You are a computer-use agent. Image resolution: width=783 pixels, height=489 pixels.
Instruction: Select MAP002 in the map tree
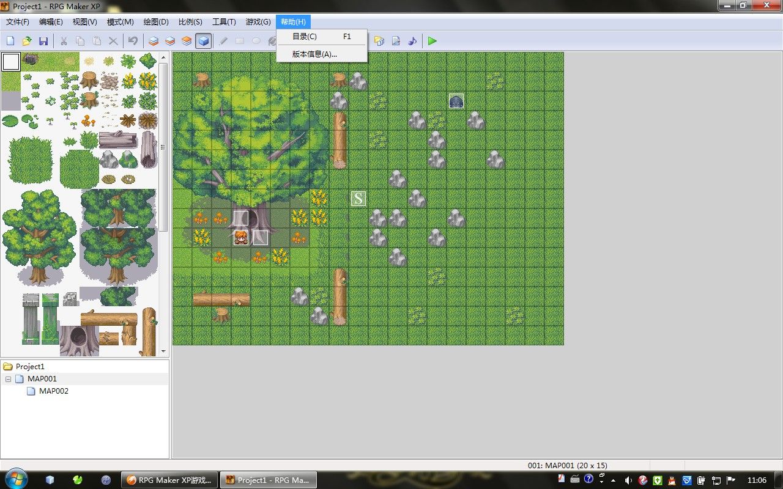[53, 391]
